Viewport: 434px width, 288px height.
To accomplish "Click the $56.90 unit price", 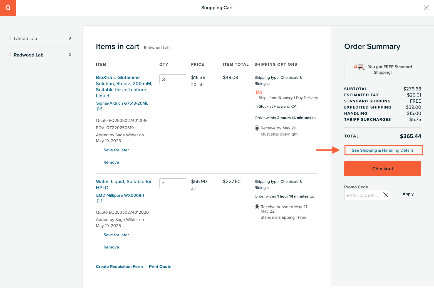I will coord(199,181).
